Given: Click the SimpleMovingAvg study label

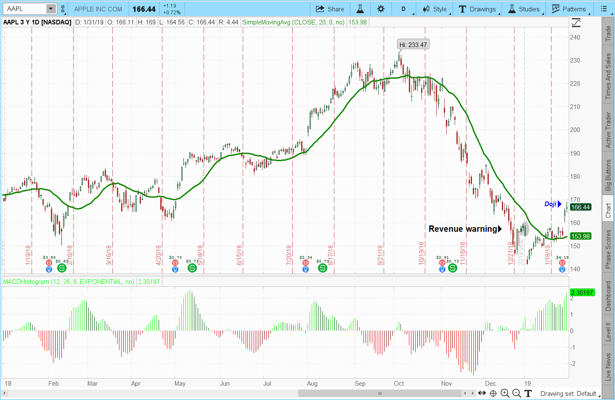Looking at the screenshot, I should point(294,22).
